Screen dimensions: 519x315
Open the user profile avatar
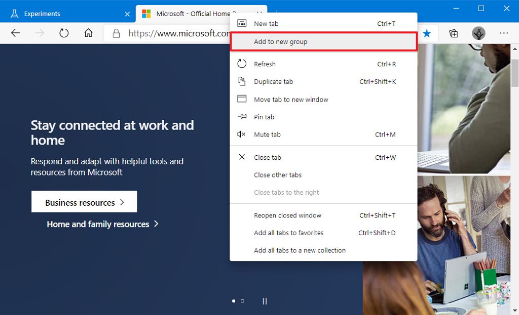click(478, 33)
